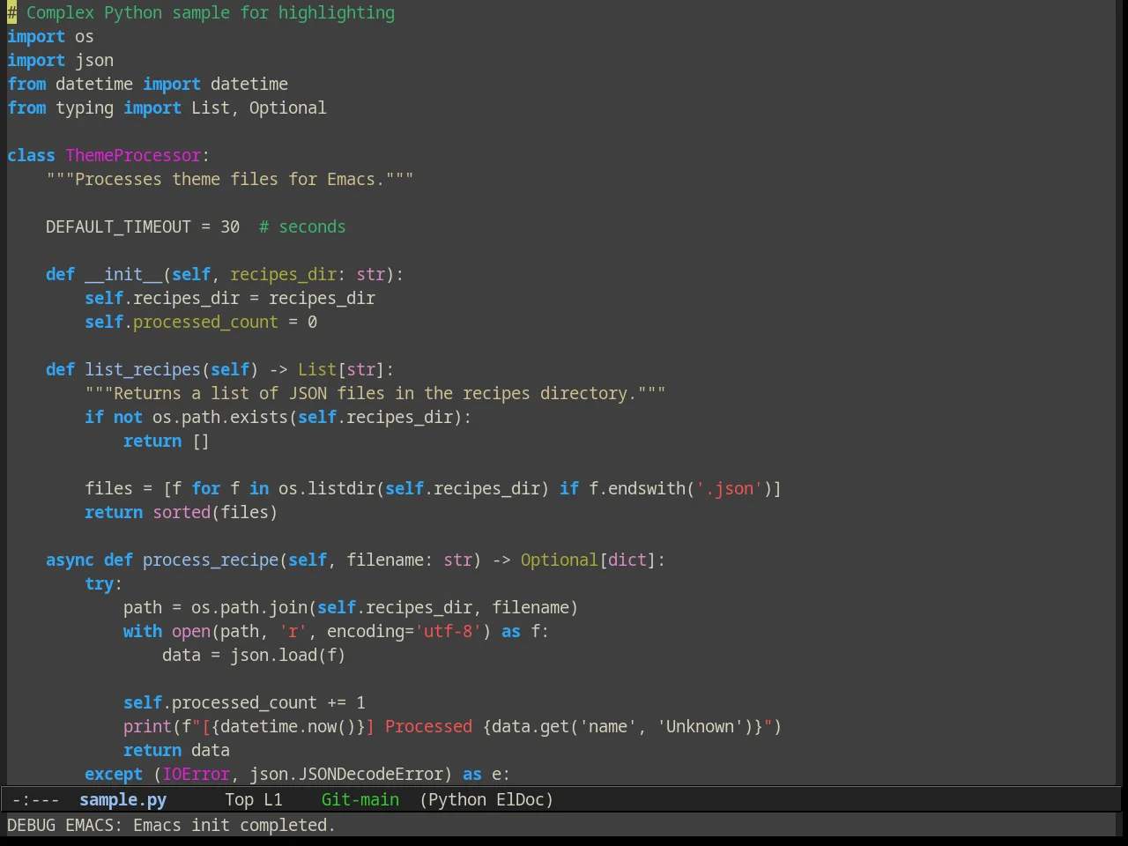Click the 'filename: str' parameter
1128x846 pixels.
click(x=409, y=560)
